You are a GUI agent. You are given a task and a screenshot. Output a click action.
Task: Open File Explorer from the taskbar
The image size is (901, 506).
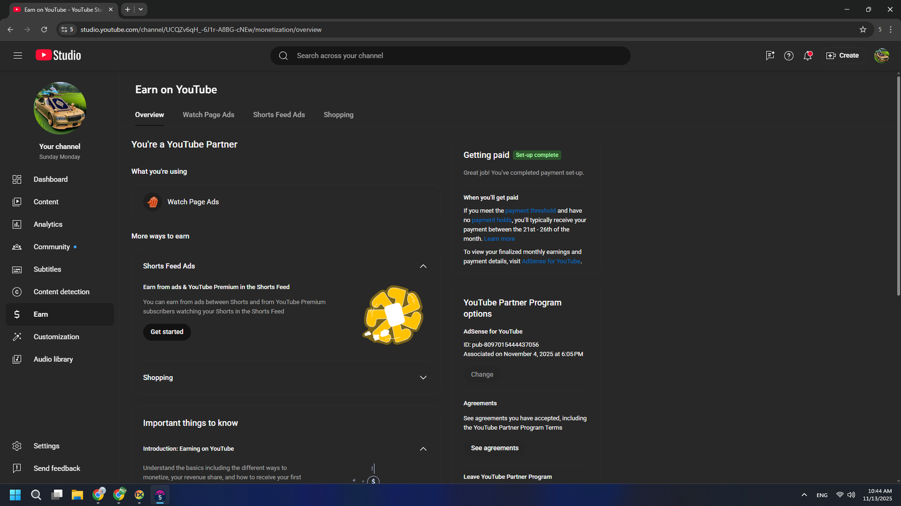click(x=77, y=495)
